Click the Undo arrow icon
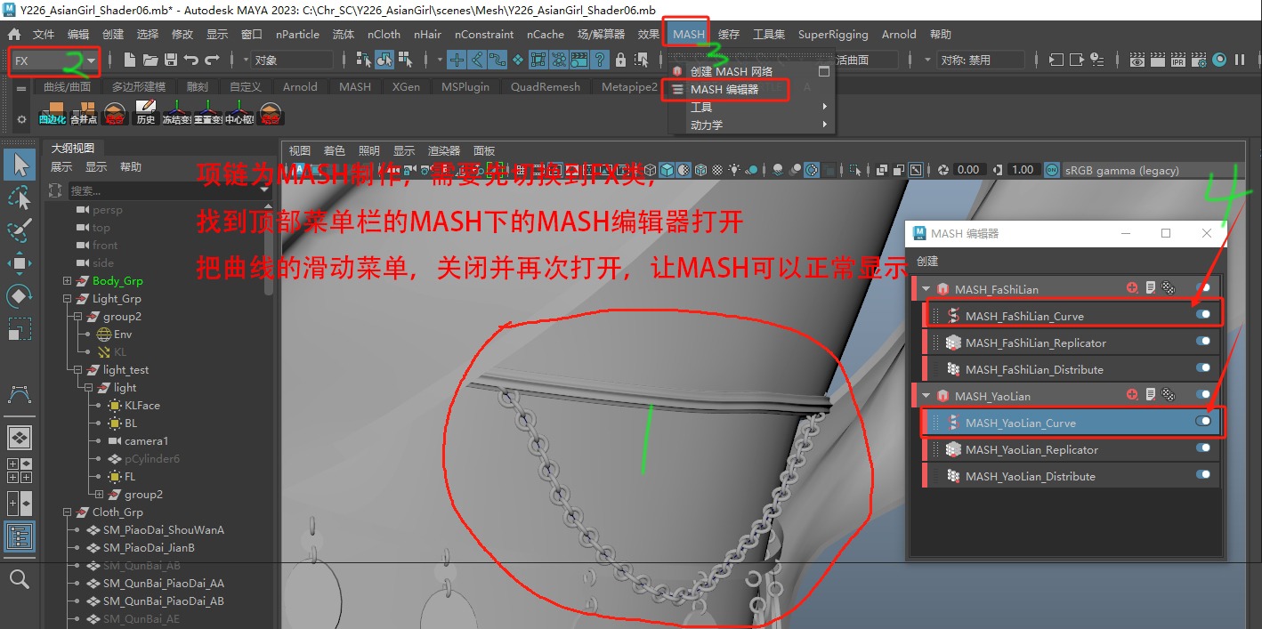Screen dimensions: 1262x629 point(190,60)
